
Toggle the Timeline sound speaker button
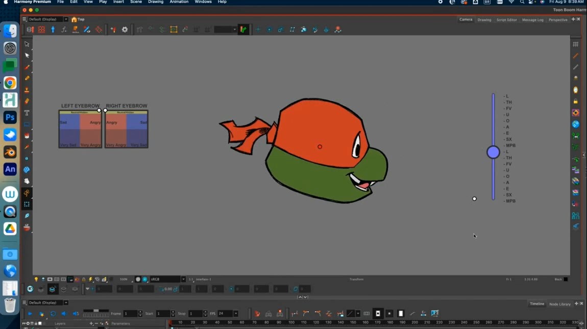(x=64, y=314)
